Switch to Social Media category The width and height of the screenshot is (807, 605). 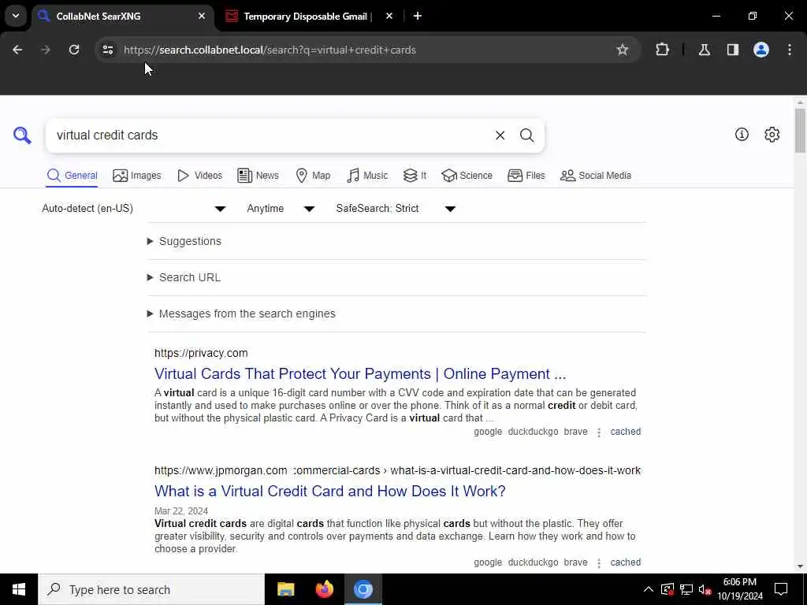click(x=596, y=176)
